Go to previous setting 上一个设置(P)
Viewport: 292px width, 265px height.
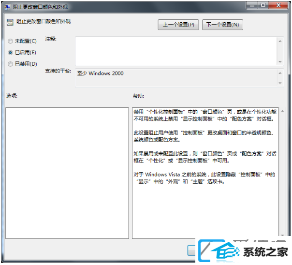click(x=178, y=25)
